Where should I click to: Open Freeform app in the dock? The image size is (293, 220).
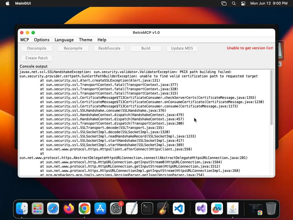coord(217,208)
